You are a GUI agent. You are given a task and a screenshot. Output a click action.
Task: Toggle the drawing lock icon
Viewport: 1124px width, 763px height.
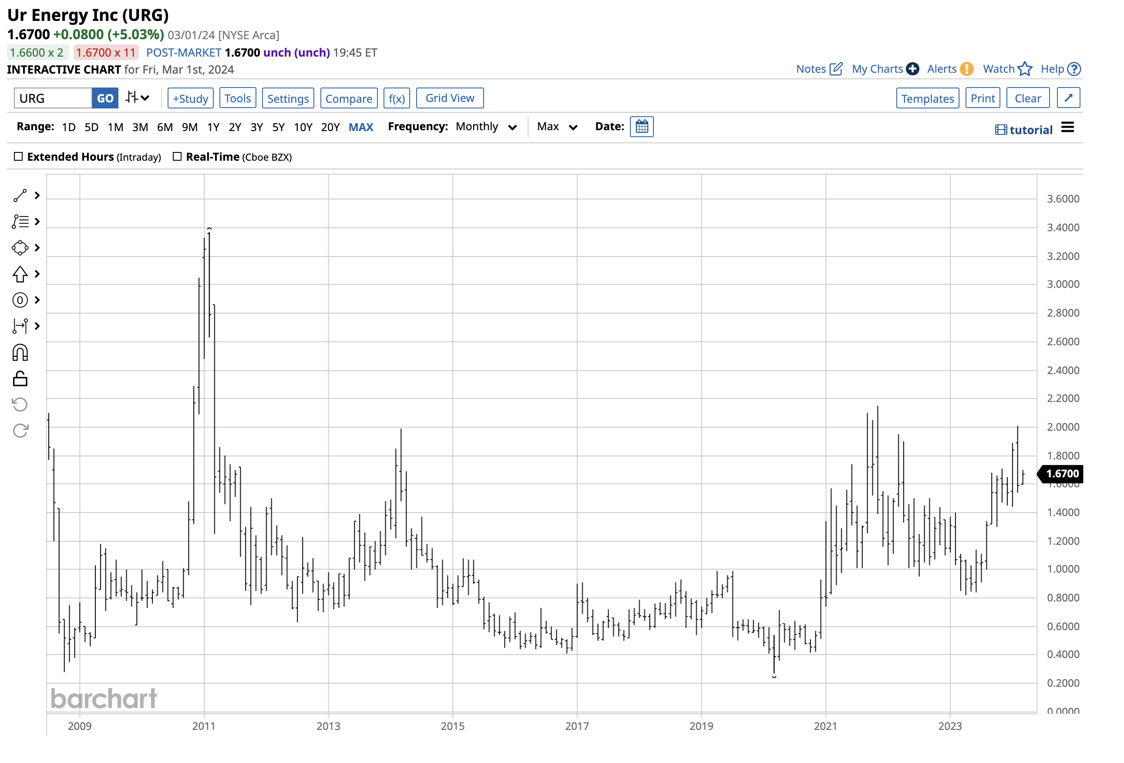click(20, 379)
